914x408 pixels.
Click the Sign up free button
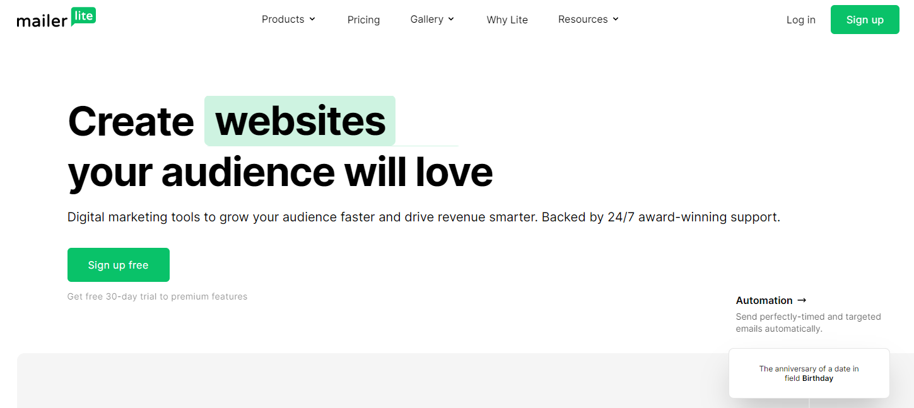[x=119, y=265]
